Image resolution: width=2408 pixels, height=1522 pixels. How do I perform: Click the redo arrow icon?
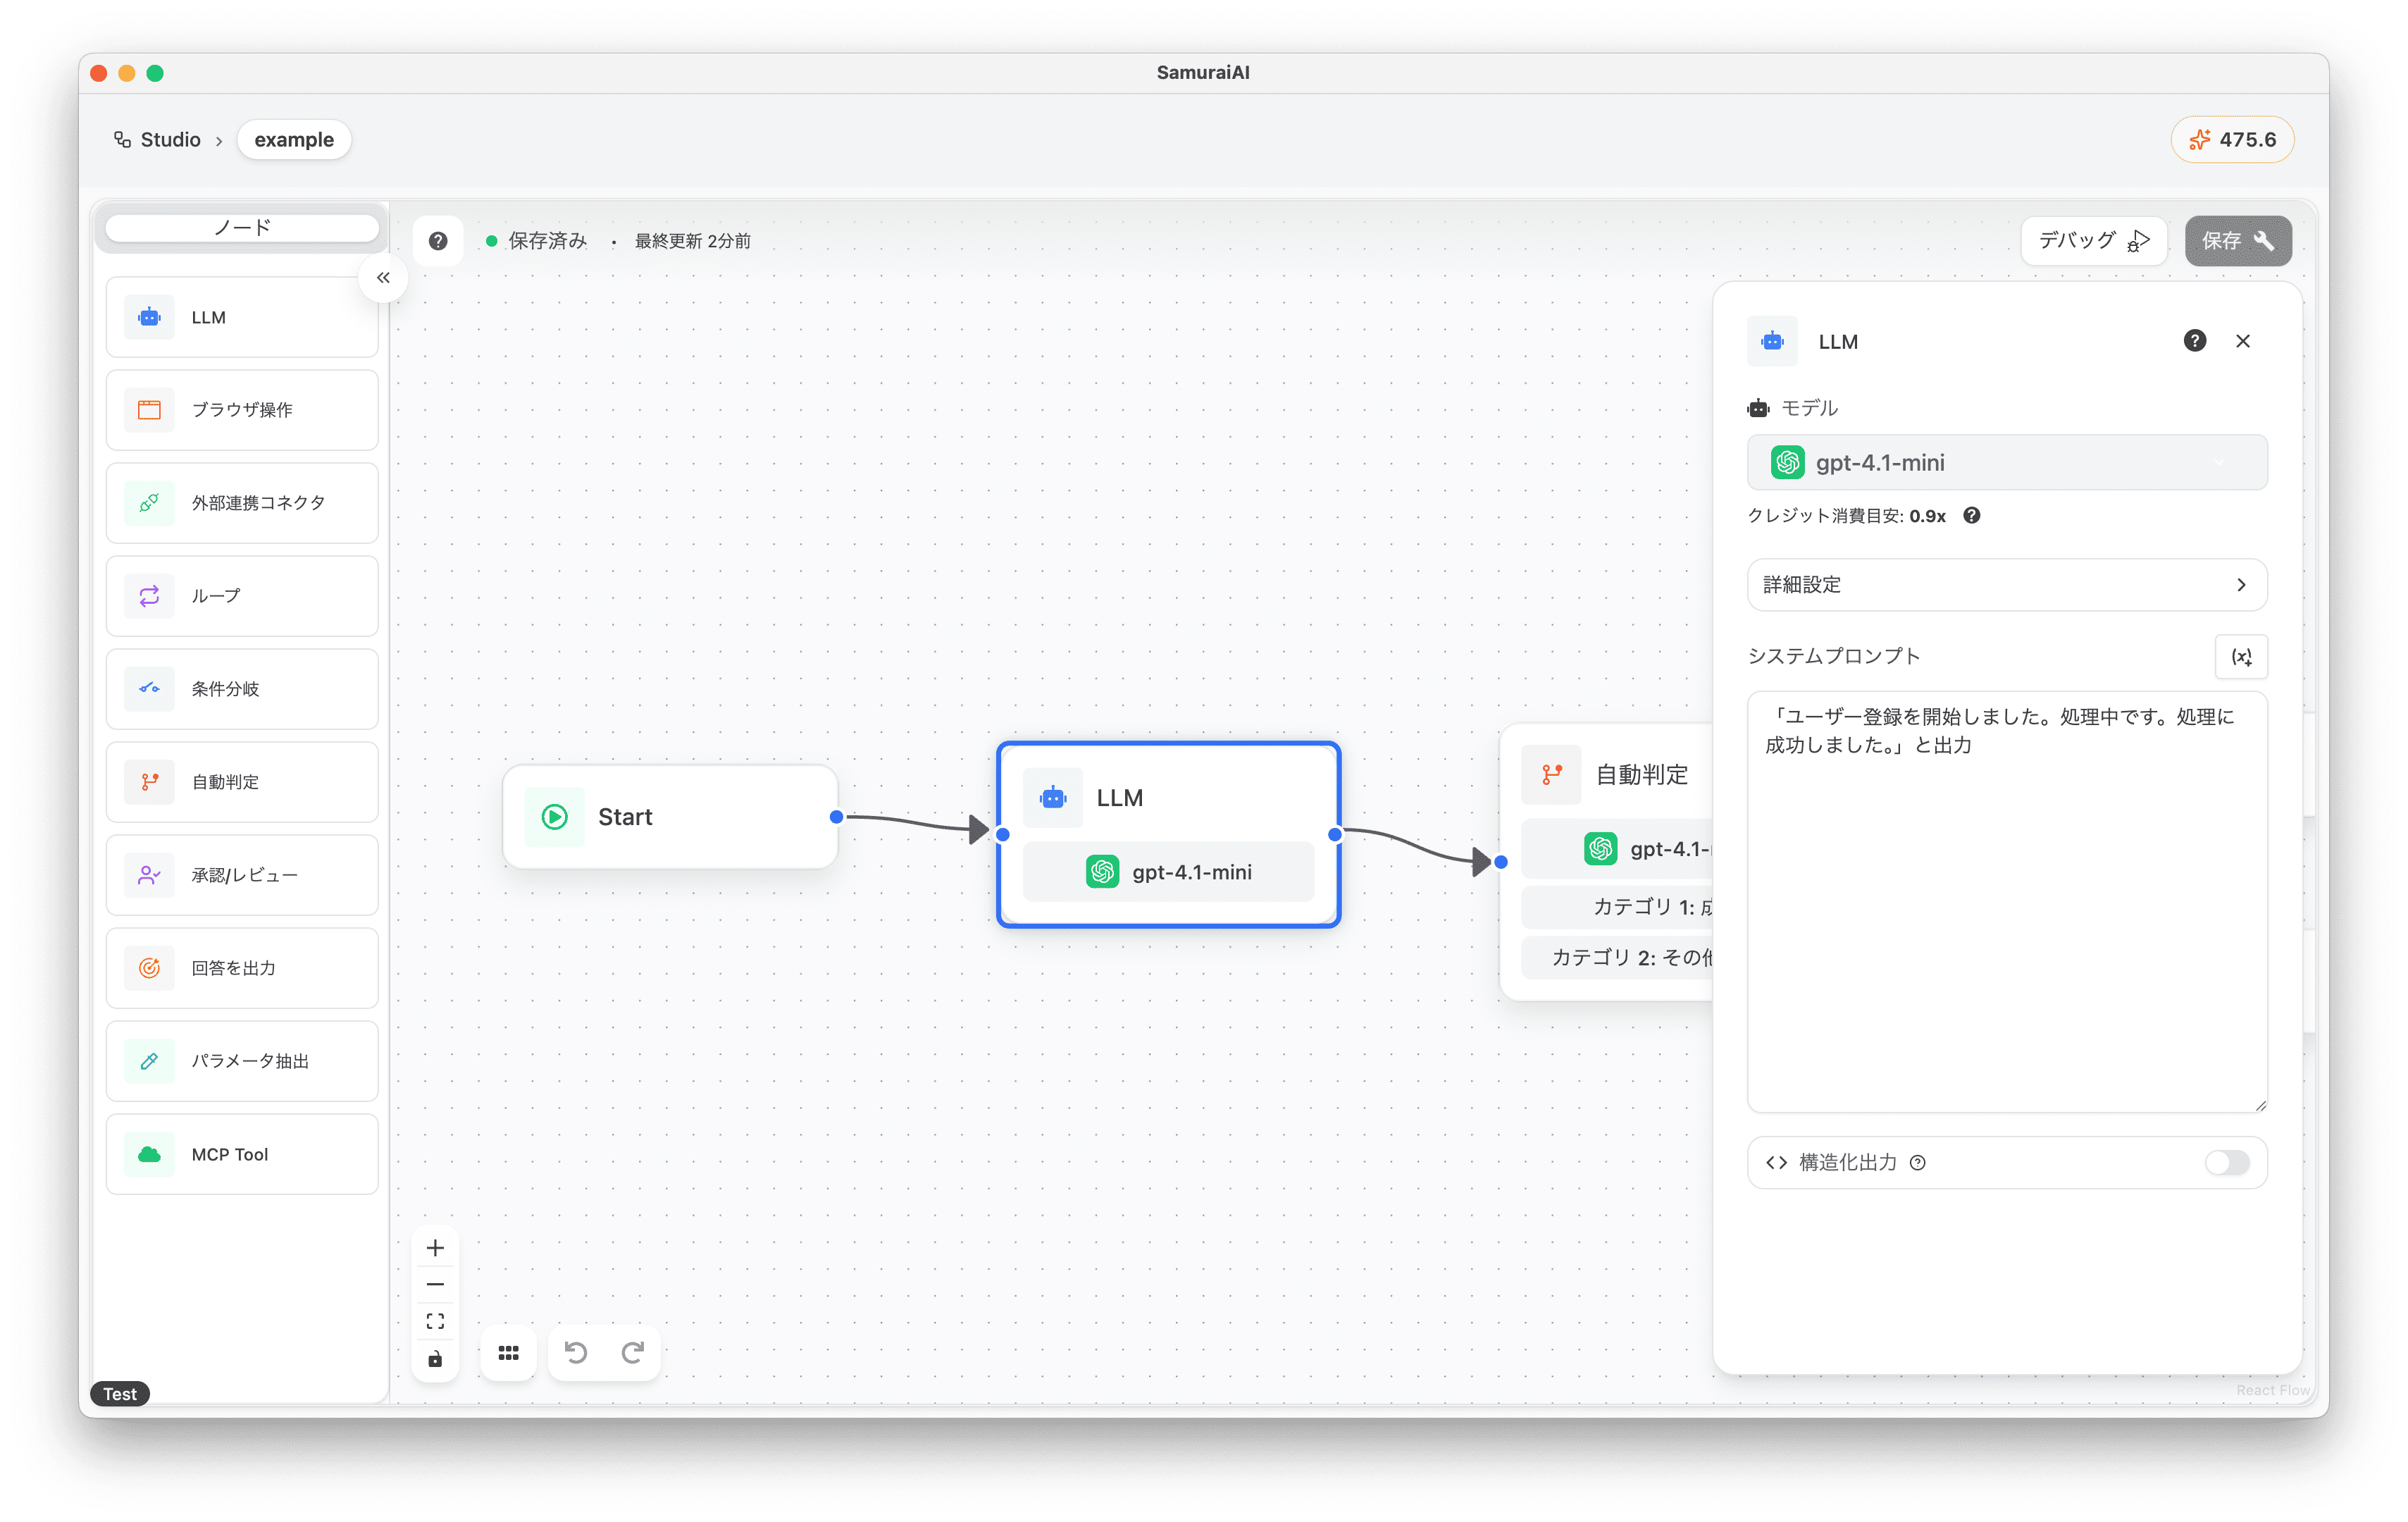633,1353
